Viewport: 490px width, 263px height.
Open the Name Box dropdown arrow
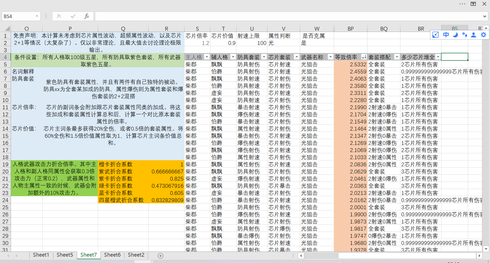point(37,16)
